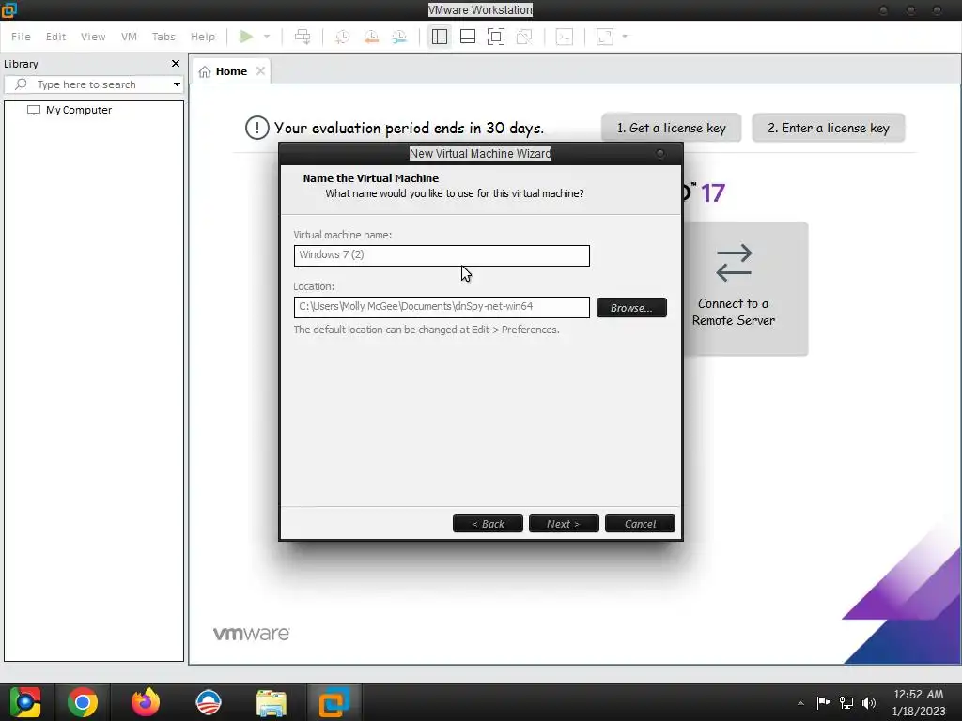This screenshot has height=721, width=962.
Task: Click the Next button in the wizard
Action: (564, 524)
